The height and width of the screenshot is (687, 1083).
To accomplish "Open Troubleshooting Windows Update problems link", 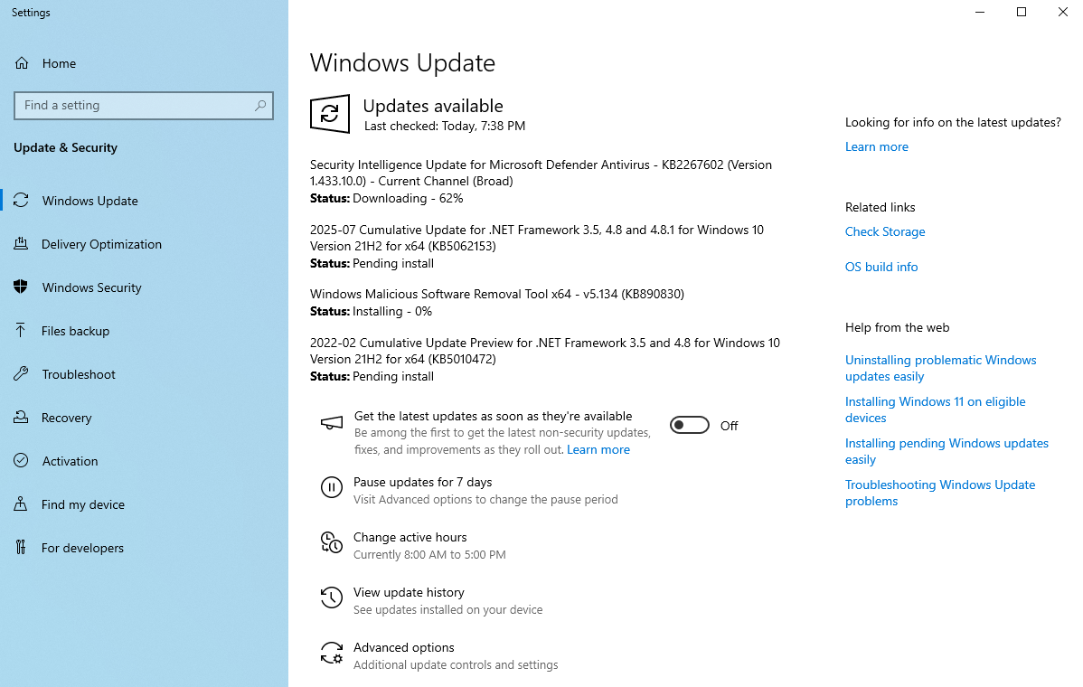I will click(x=940, y=493).
